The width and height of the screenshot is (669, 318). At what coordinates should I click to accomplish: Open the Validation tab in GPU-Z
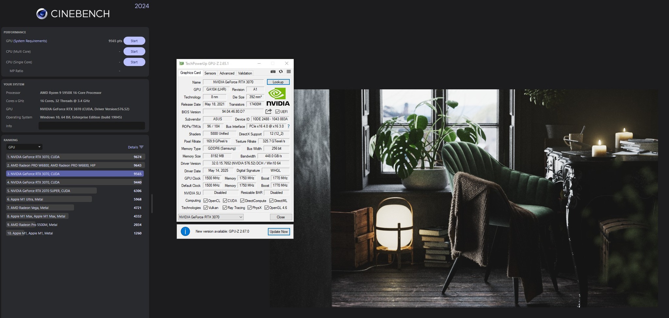[x=245, y=73]
